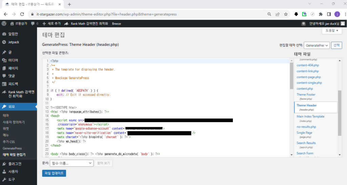Viewport: 347px width, 185px height.
Task: Click code editor line 1 <?php
Action: click(55, 61)
